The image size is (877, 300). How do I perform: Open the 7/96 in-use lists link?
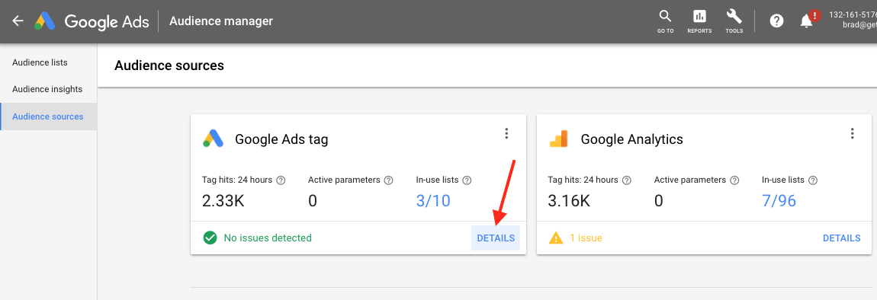click(779, 200)
